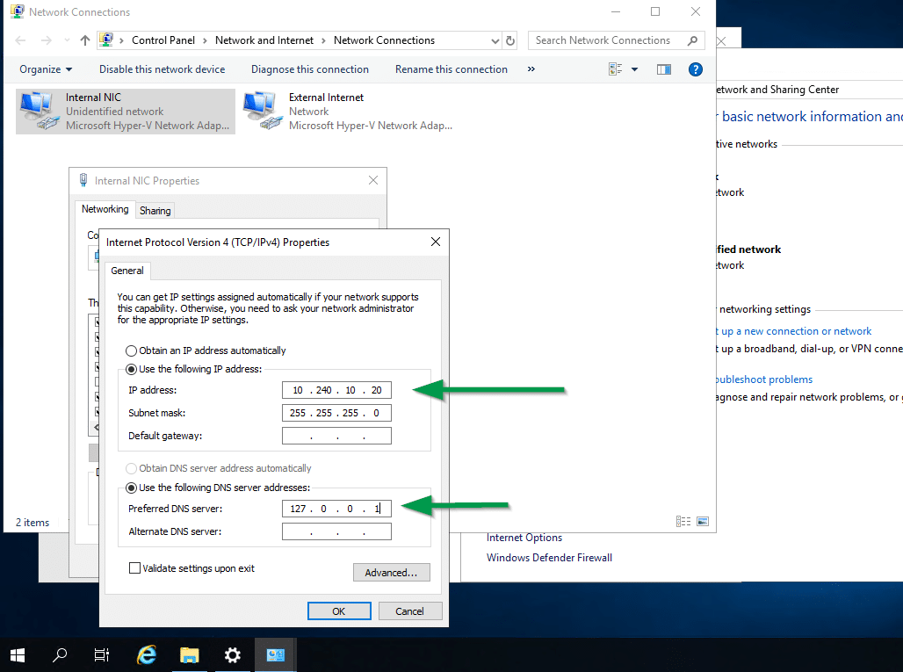Expand the change view dropdown arrow

(634, 69)
